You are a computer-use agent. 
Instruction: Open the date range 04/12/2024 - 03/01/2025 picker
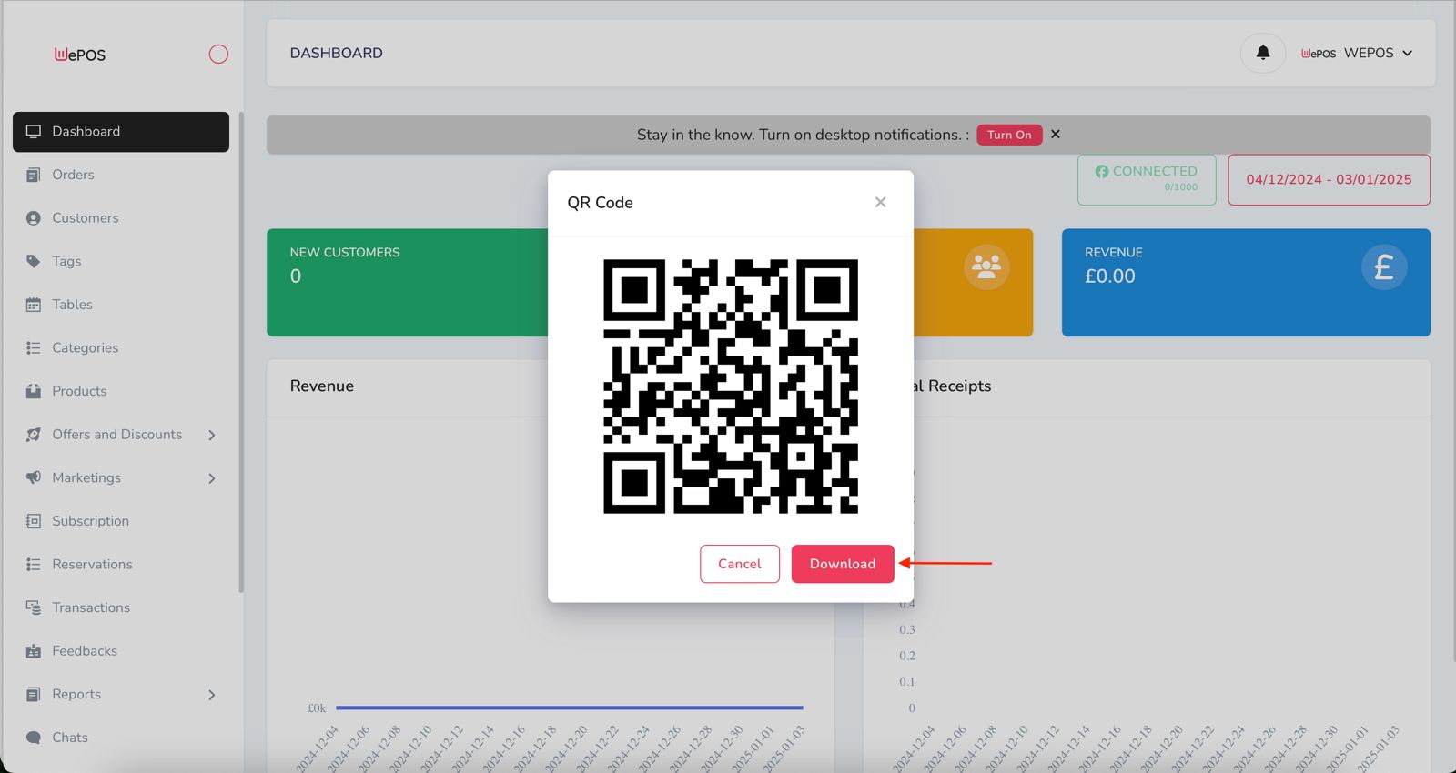pyautogui.click(x=1329, y=179)
